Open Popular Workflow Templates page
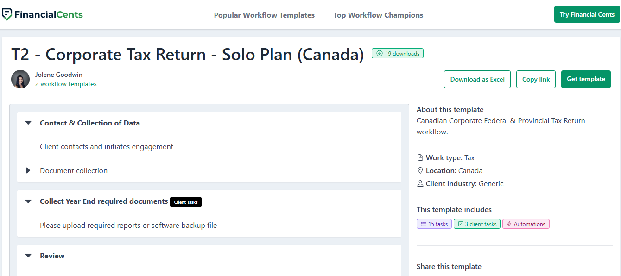621x276 pixels. coord(264,15)
